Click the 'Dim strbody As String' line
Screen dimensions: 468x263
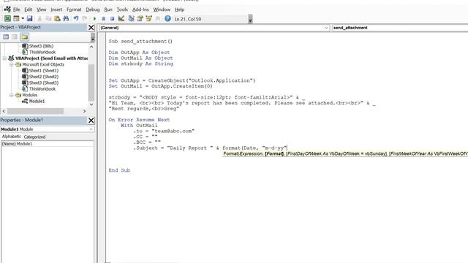141,64
